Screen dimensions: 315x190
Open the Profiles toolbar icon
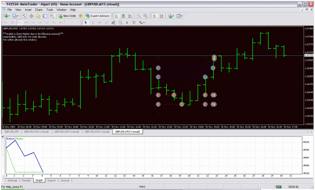click(x=14, y=16)
